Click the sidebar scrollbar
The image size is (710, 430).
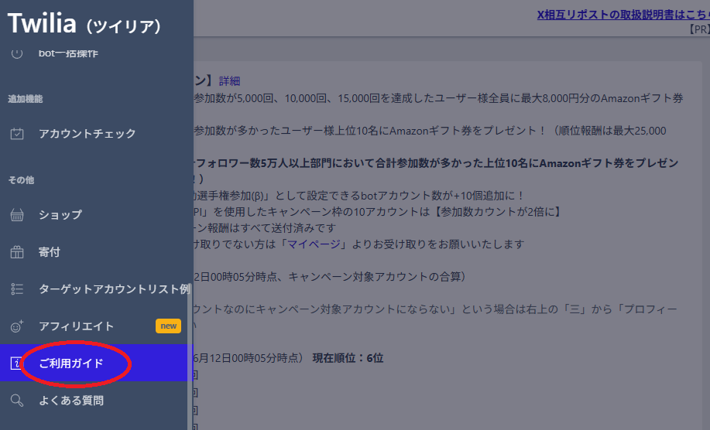190,357
